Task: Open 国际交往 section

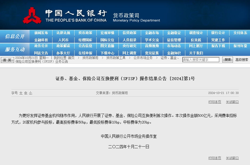Action: pos(107,40)
